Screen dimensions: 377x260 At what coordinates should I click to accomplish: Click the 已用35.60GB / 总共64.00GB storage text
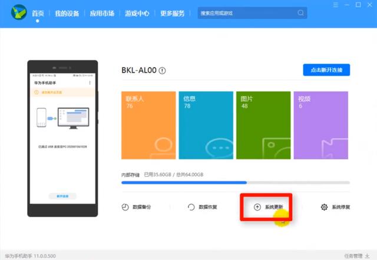pos(174,175)
